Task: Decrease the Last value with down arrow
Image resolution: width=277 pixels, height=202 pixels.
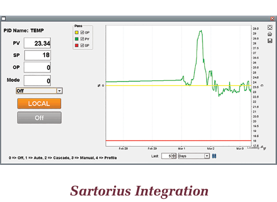Action: (174, 157)
